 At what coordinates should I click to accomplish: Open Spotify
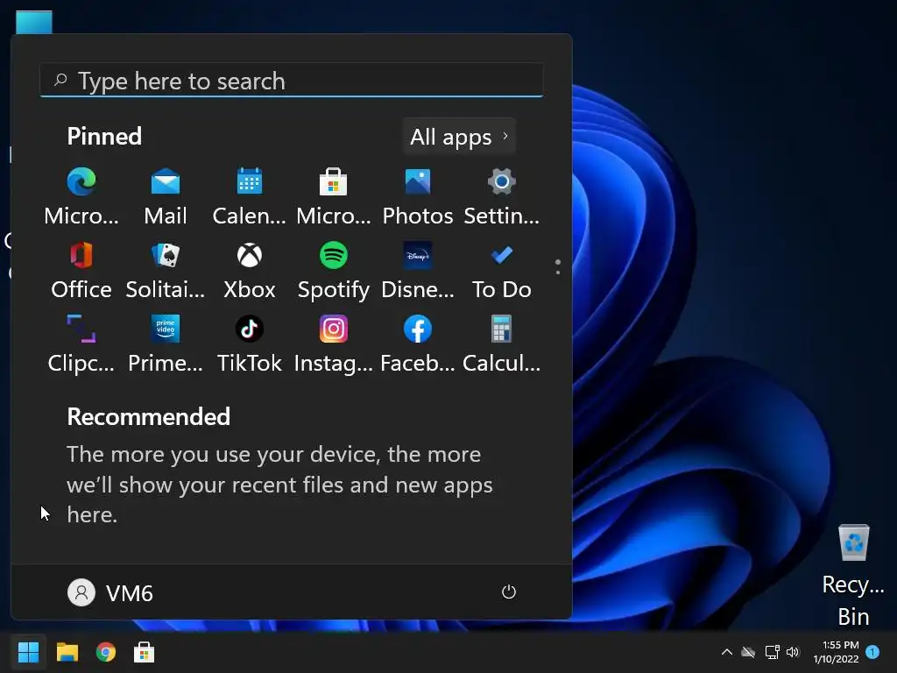pyautogui.click(x=334, y=270)
